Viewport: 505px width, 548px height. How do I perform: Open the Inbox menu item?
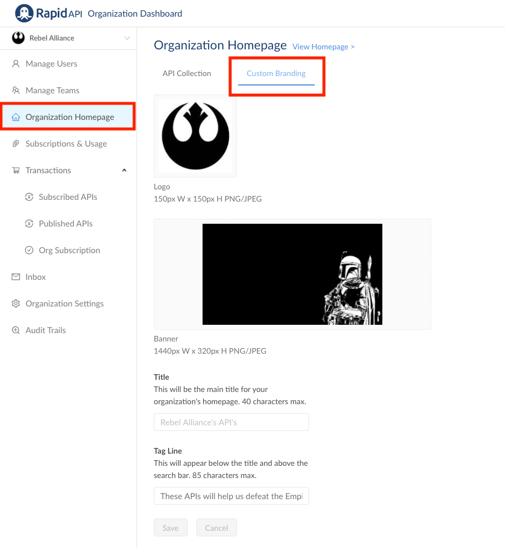[68, 277]
